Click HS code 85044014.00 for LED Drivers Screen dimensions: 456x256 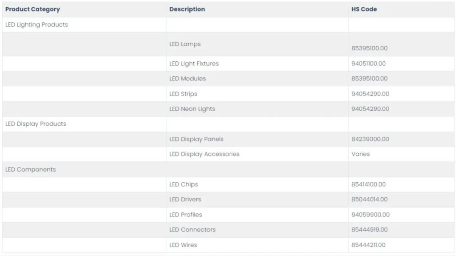[x=369, y=200]
